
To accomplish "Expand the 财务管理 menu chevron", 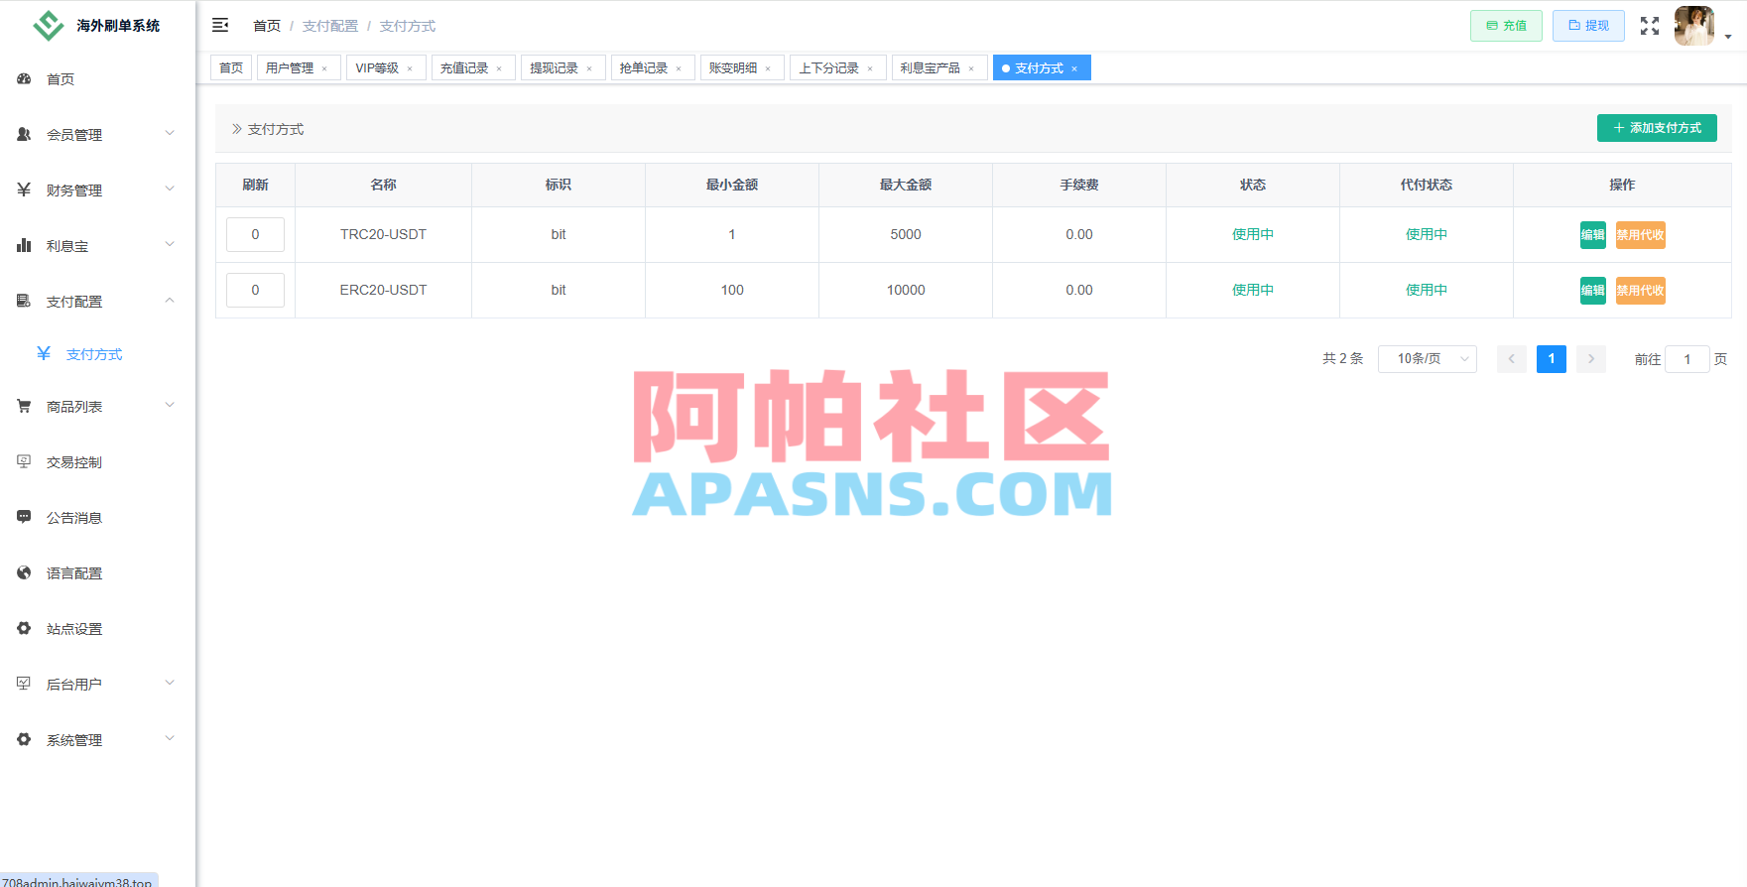I will (x=170, y=189).
